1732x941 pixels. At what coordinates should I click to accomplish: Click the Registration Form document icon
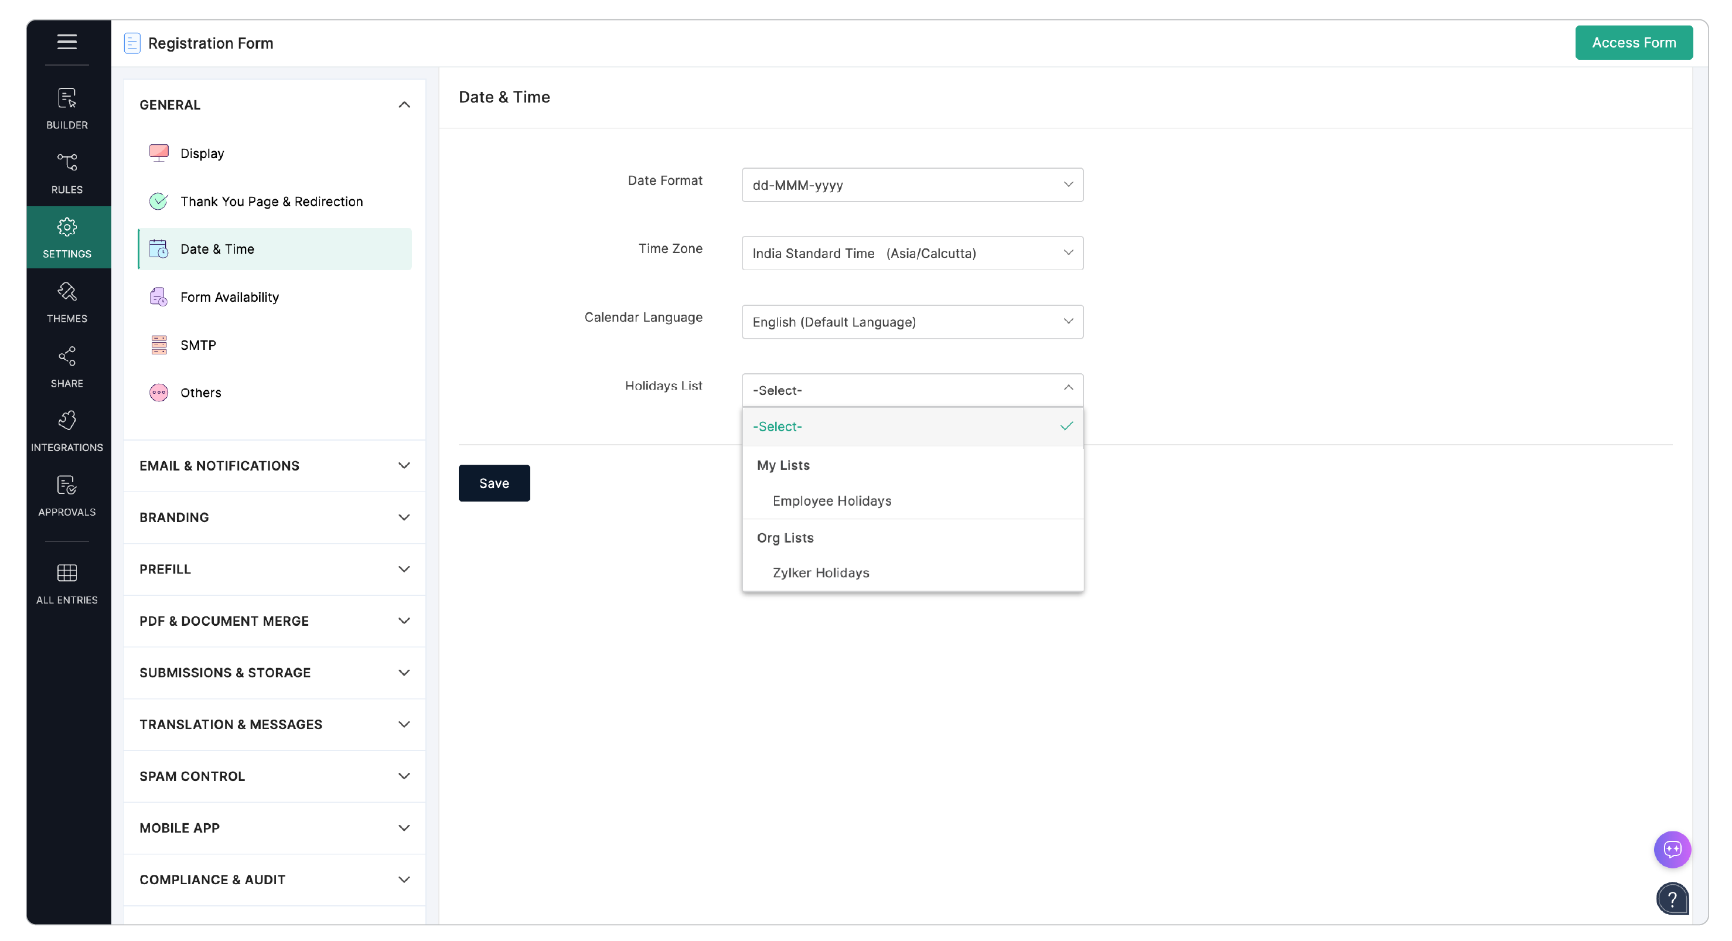[x=132, y=42]
